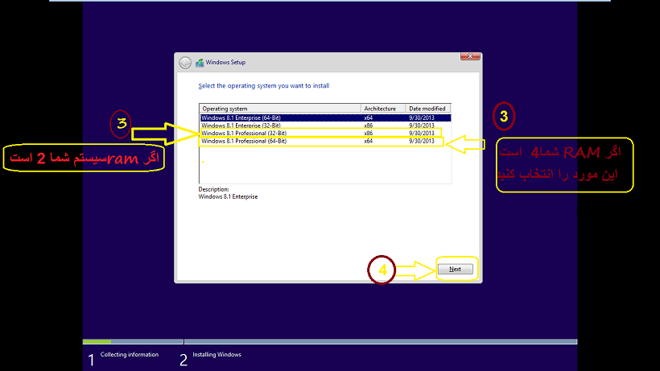Click the Description label
Screen dimensions: 660x371
tap(213, 189)
